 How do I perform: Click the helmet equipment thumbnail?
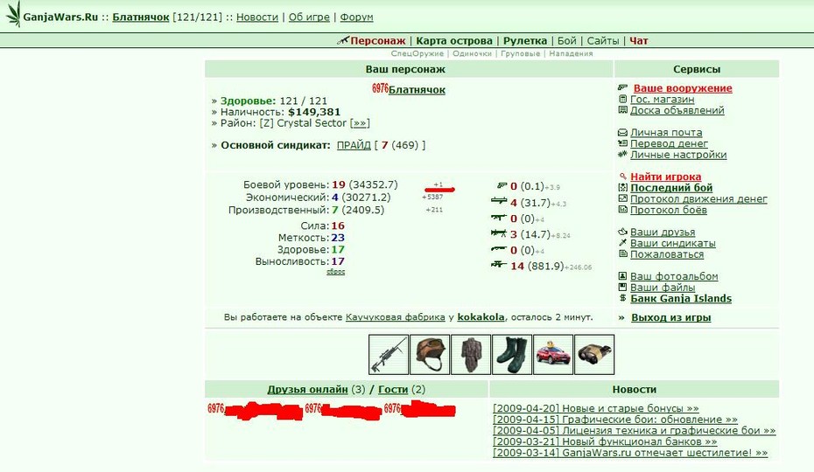click(430, 355)
